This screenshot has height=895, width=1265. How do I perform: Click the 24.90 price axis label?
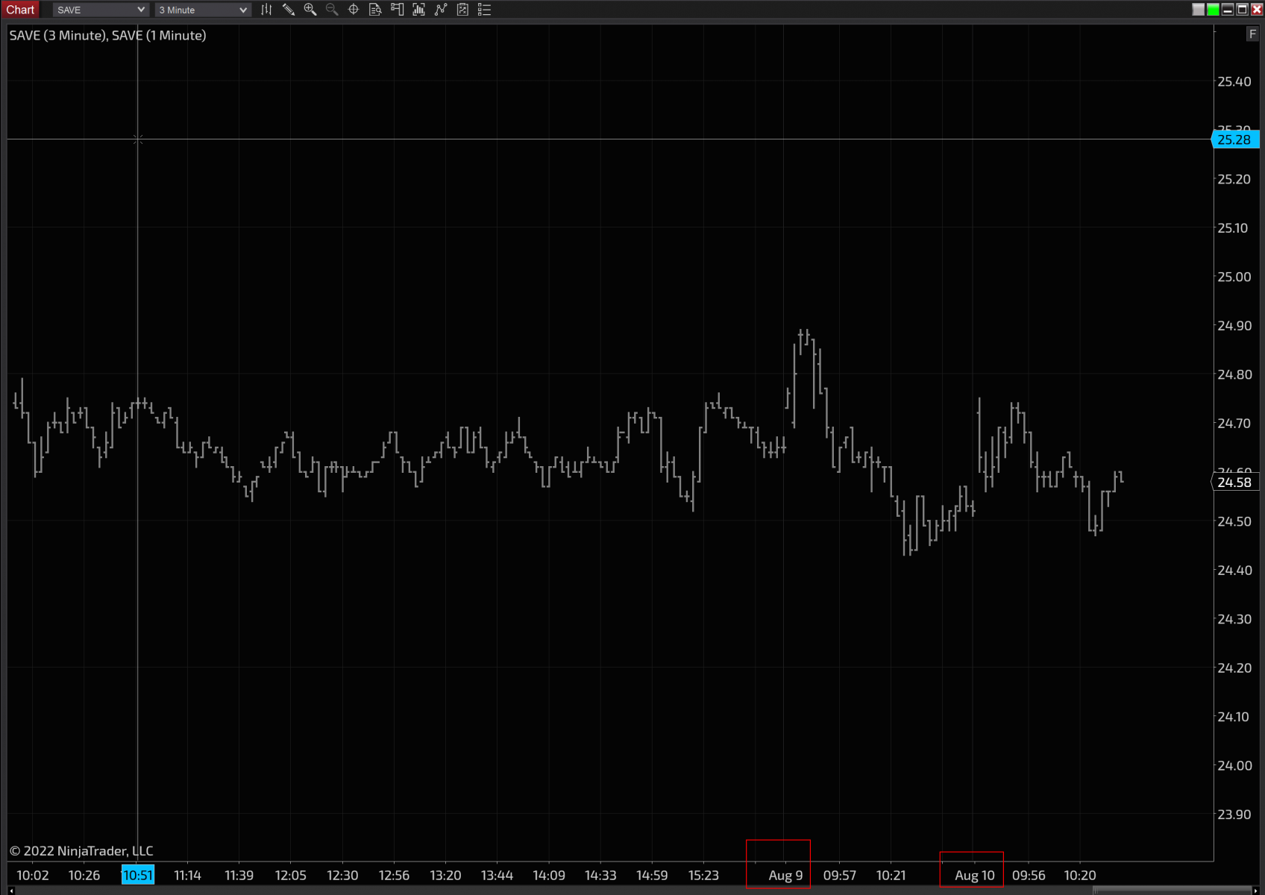coord(1234,325)
